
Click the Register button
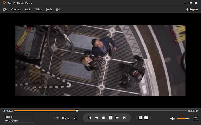(x=192, y=9)
